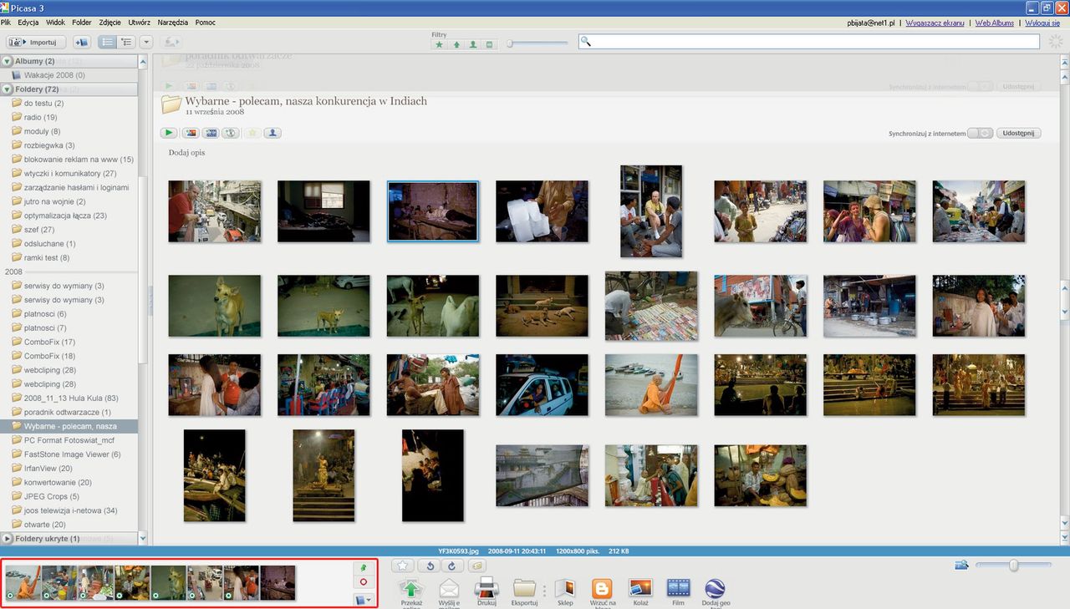Open the Folder menu

click(x=82, y=23)
